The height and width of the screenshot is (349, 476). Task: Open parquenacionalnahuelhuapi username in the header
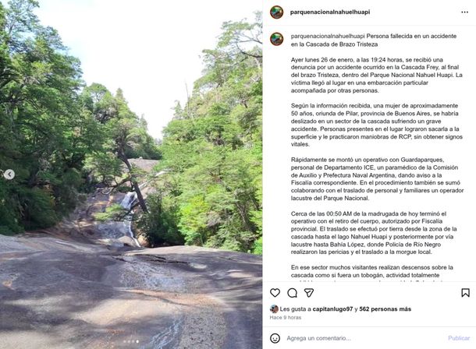point(330,12)
